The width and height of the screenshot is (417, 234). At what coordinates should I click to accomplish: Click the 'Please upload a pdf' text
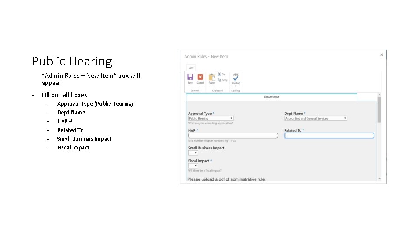click(x=226, y=179)
